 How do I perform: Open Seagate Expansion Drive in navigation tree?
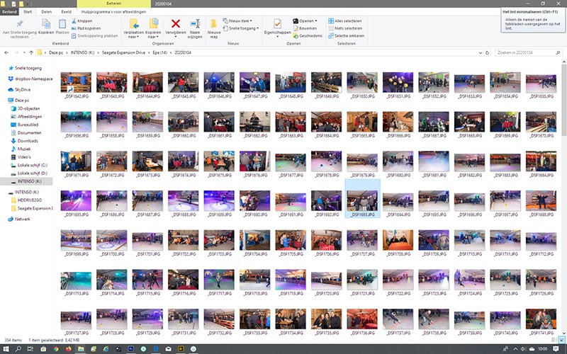pos(35,208)
